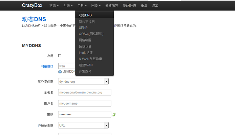235x135 pixels.
Task: Click the 重启 link in navbar
Action: tap(144, 6)
